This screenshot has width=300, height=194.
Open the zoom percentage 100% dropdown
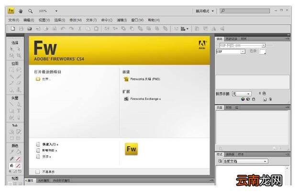(56, 11)
